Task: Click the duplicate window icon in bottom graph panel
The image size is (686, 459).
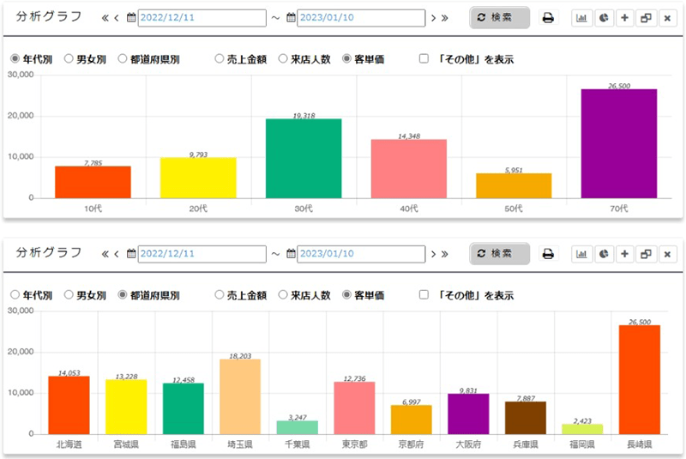Action: coord(646,255)
